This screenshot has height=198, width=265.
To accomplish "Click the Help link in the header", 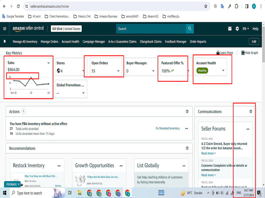I will pyautogui.click(x=255, y=29).
